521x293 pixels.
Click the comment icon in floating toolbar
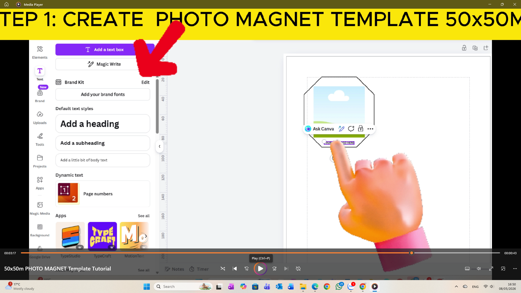[x=351, y=129]
